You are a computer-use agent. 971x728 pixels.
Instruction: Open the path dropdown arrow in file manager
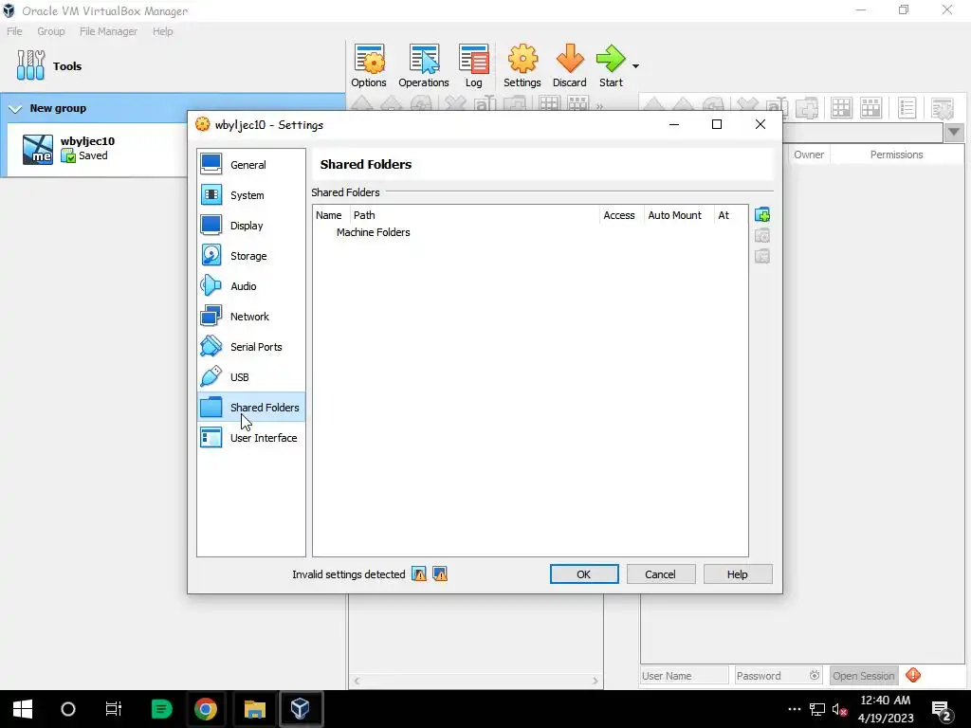point(954,132)
